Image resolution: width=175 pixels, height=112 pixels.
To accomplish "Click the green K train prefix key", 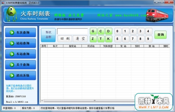I will point(109,39).
